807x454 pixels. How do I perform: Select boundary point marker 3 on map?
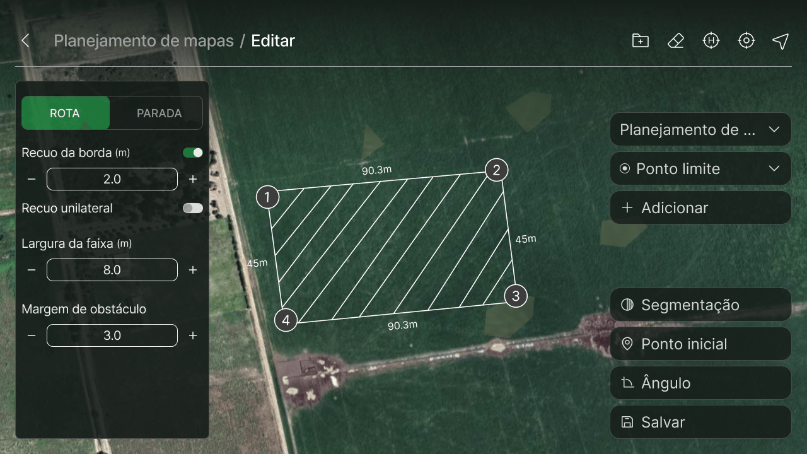click(x=516, y=296)
